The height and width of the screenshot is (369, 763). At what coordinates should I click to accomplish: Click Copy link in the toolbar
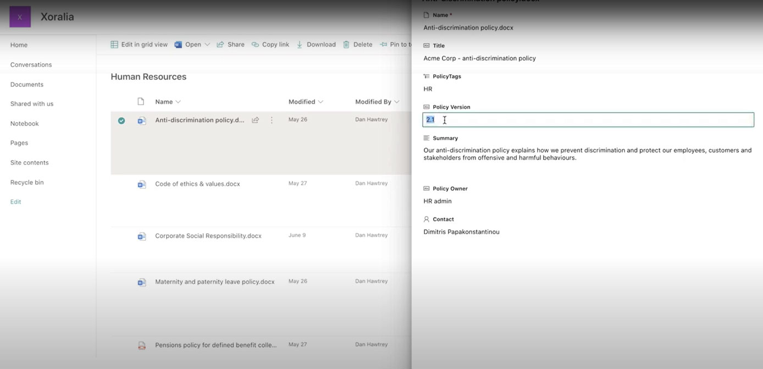[270, 45]
